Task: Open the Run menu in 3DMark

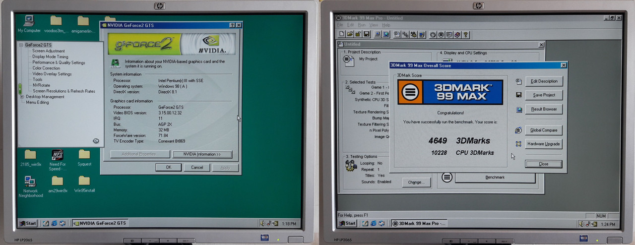Action: coord(362,25)
